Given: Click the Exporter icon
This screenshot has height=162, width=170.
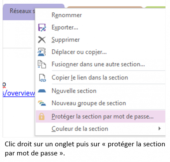Looking at the screenshot, I should pos(42,27).
